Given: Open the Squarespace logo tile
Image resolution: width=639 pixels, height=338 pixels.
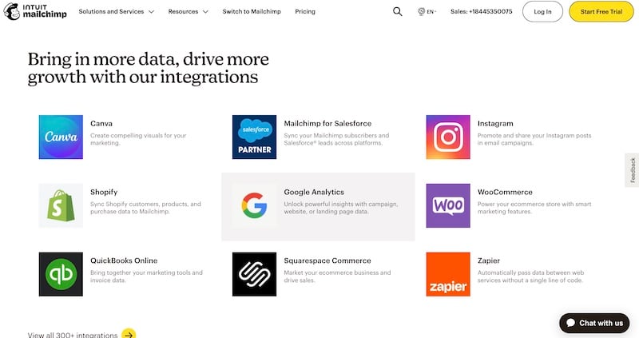Looking at the screenshot, I should click(254, 274).
